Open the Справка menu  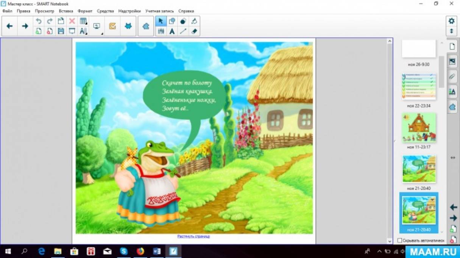[186, 11]
